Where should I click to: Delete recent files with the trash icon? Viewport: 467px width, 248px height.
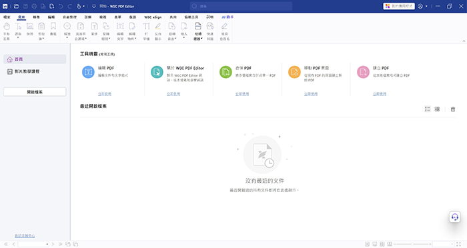(x=453, y=109)
